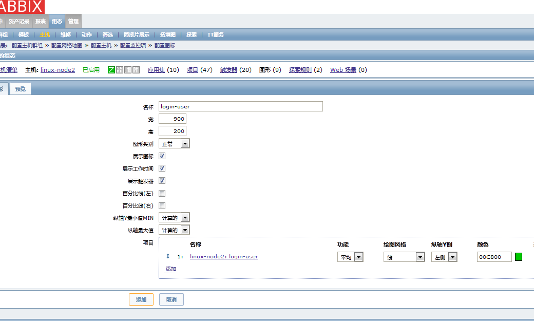Expand the 纵轴Y最小值MIN dropdown

point(174,218)
